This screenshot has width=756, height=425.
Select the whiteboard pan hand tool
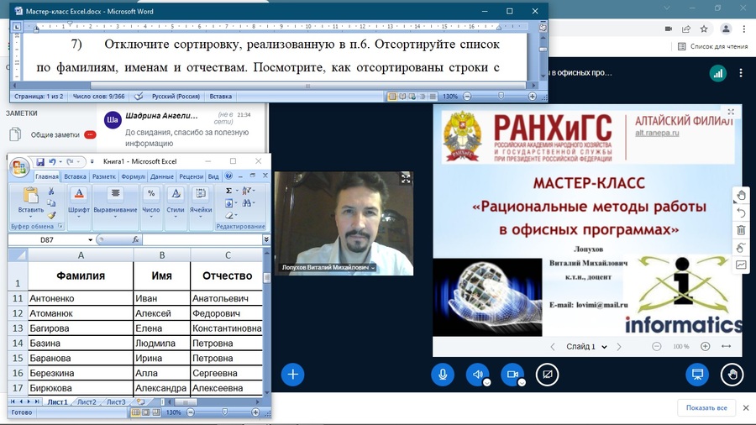pyautogui.click(x=741, y=195)
